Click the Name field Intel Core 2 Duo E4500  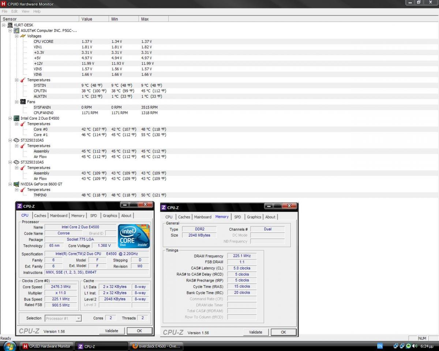pyautogui.click(x=80, y=227)
